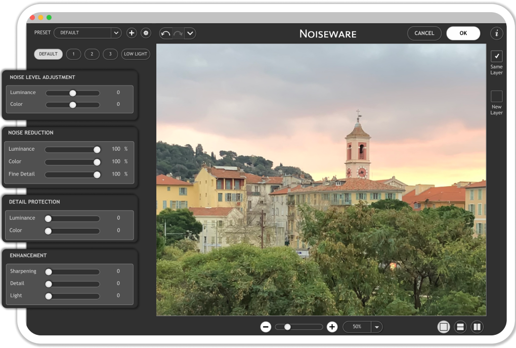Image resolution: width=516 pixels, height=348 pixels.
Task: Select preset variant 2
Action: tap(92, 54)
